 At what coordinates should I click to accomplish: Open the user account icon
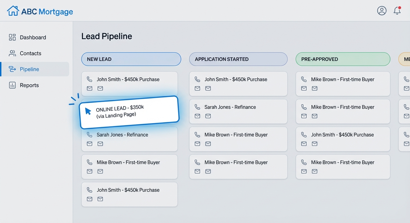pyautogui.click(x=382, y=10)
